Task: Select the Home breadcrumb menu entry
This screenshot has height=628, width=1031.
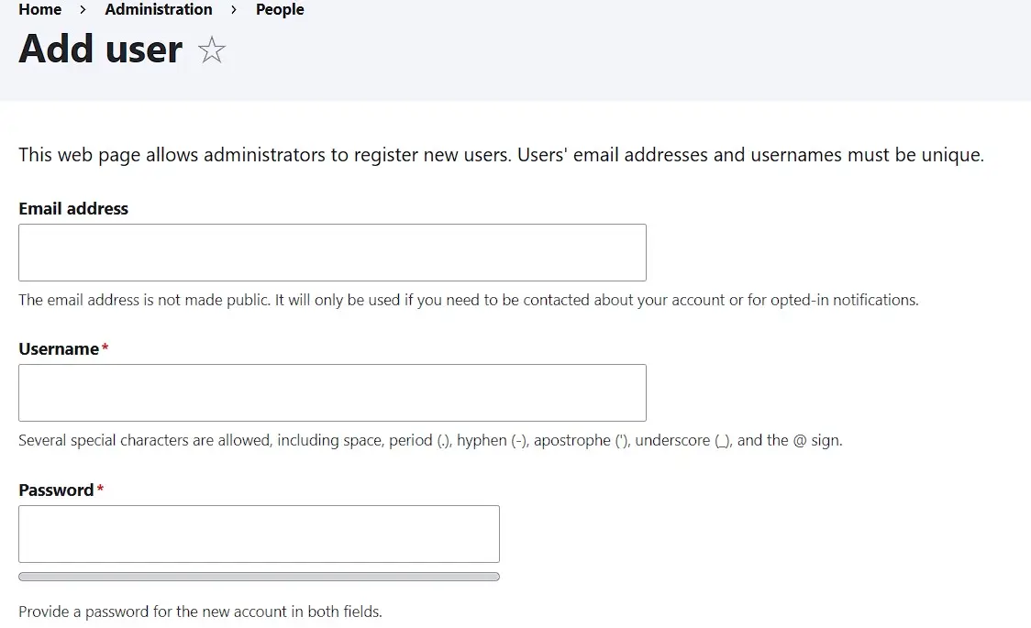Action: 39,10
